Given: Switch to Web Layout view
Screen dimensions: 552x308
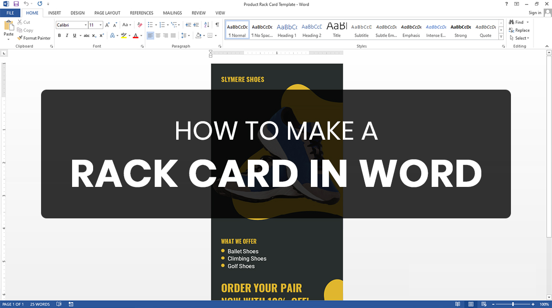Looking at the screenshot, I should point(484,304).
